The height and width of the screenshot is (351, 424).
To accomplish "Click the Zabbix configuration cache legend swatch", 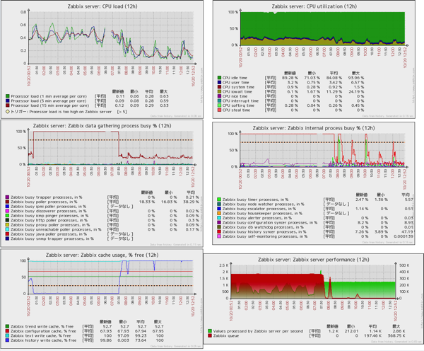I will coord(7,331).
